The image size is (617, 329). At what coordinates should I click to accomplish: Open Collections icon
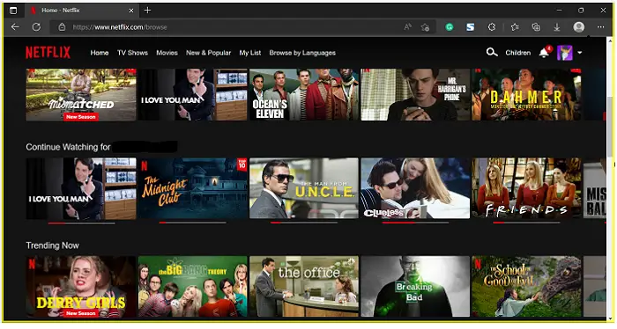[536, 27]
